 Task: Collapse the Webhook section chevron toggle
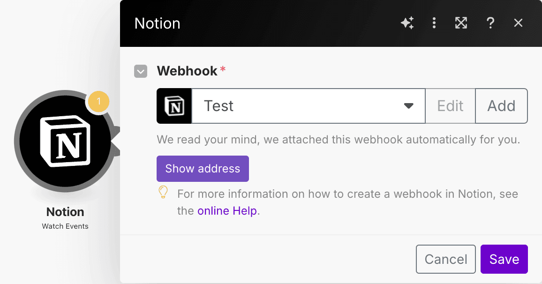click(141, 71)
